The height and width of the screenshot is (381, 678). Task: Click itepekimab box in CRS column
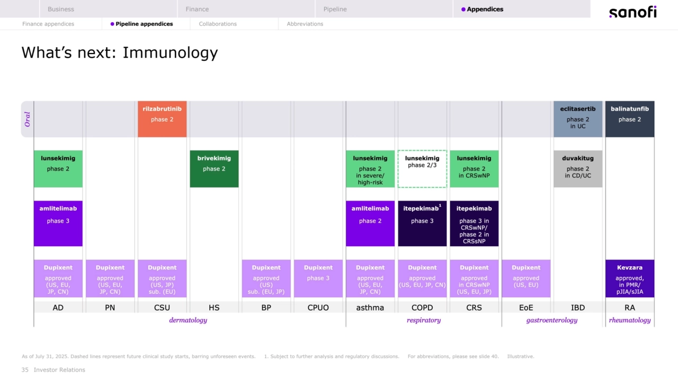tap(474, 223)
